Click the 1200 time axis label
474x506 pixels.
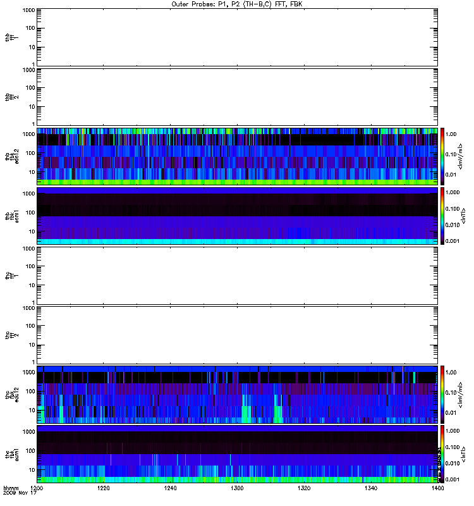click(x=37, y=488)
